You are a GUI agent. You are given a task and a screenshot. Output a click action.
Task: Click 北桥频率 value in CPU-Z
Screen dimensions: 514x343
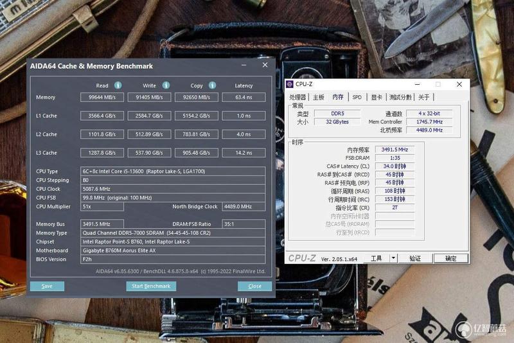click(429, 130)
